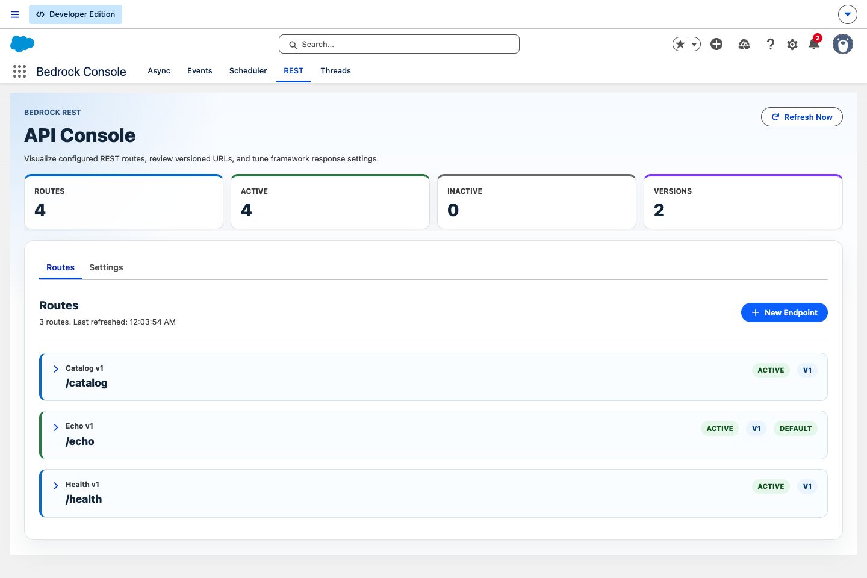This screenshot has height=578, width=867.
Task: Click the ROUTES count card
Action: pos(123,202)
